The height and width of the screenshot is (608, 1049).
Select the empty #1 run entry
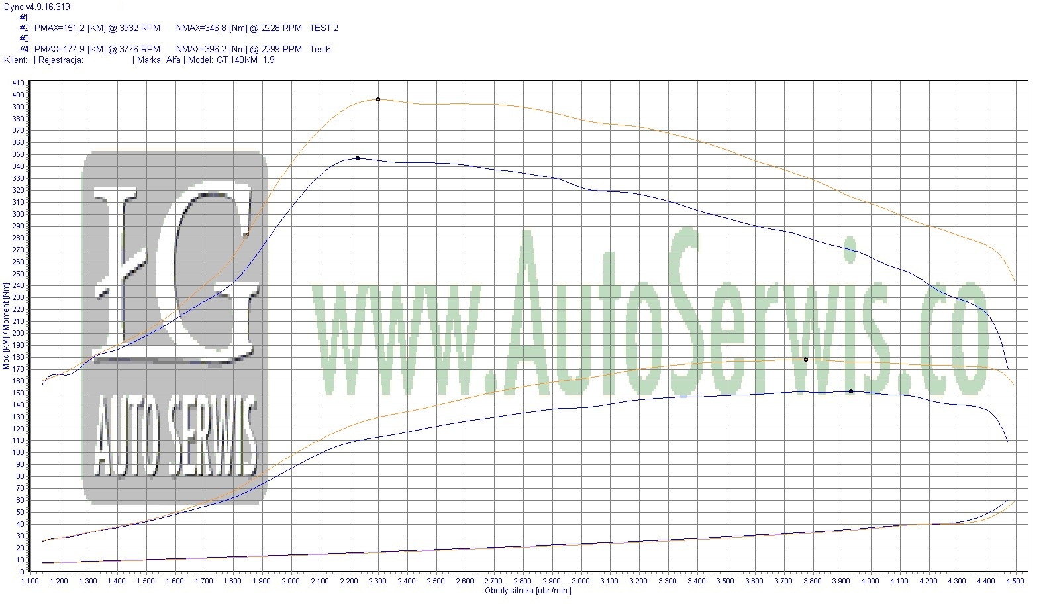[x=25, y=17]
